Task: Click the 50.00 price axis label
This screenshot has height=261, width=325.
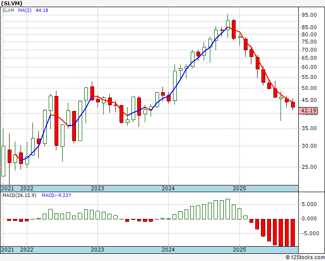Action: coord(309,88)
